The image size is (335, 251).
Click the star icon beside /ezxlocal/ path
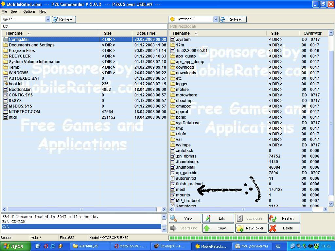click(172, 19)
